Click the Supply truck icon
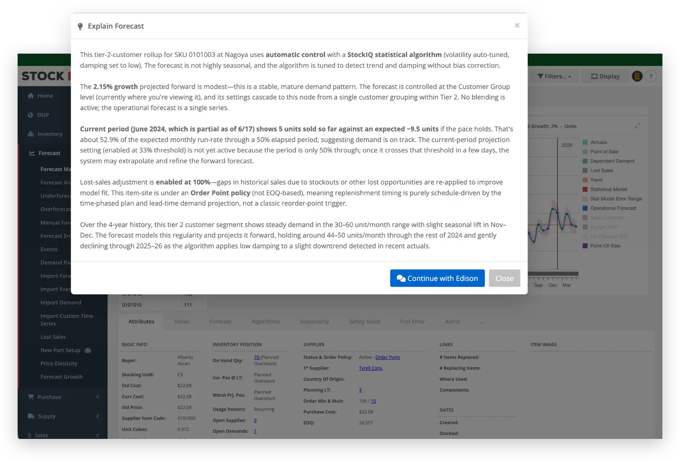680x461 pixels. coord(31,416)
